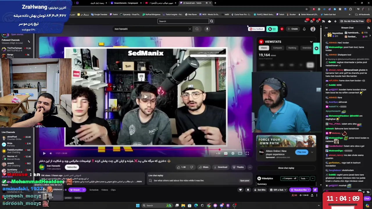Image resolution: width=372 pixels, height=209 pixels.
Task: Open channel Schedule tab
Action: [x=94, y=190]
